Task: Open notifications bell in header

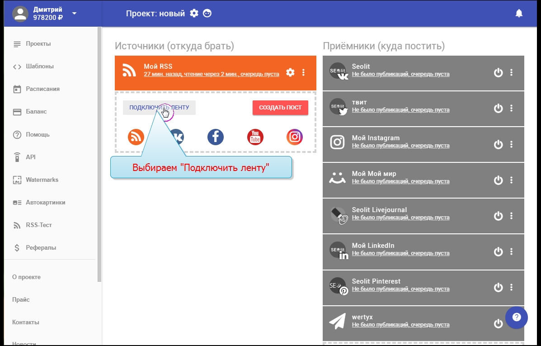Action: pyautogui.click(x=519, y=14)
